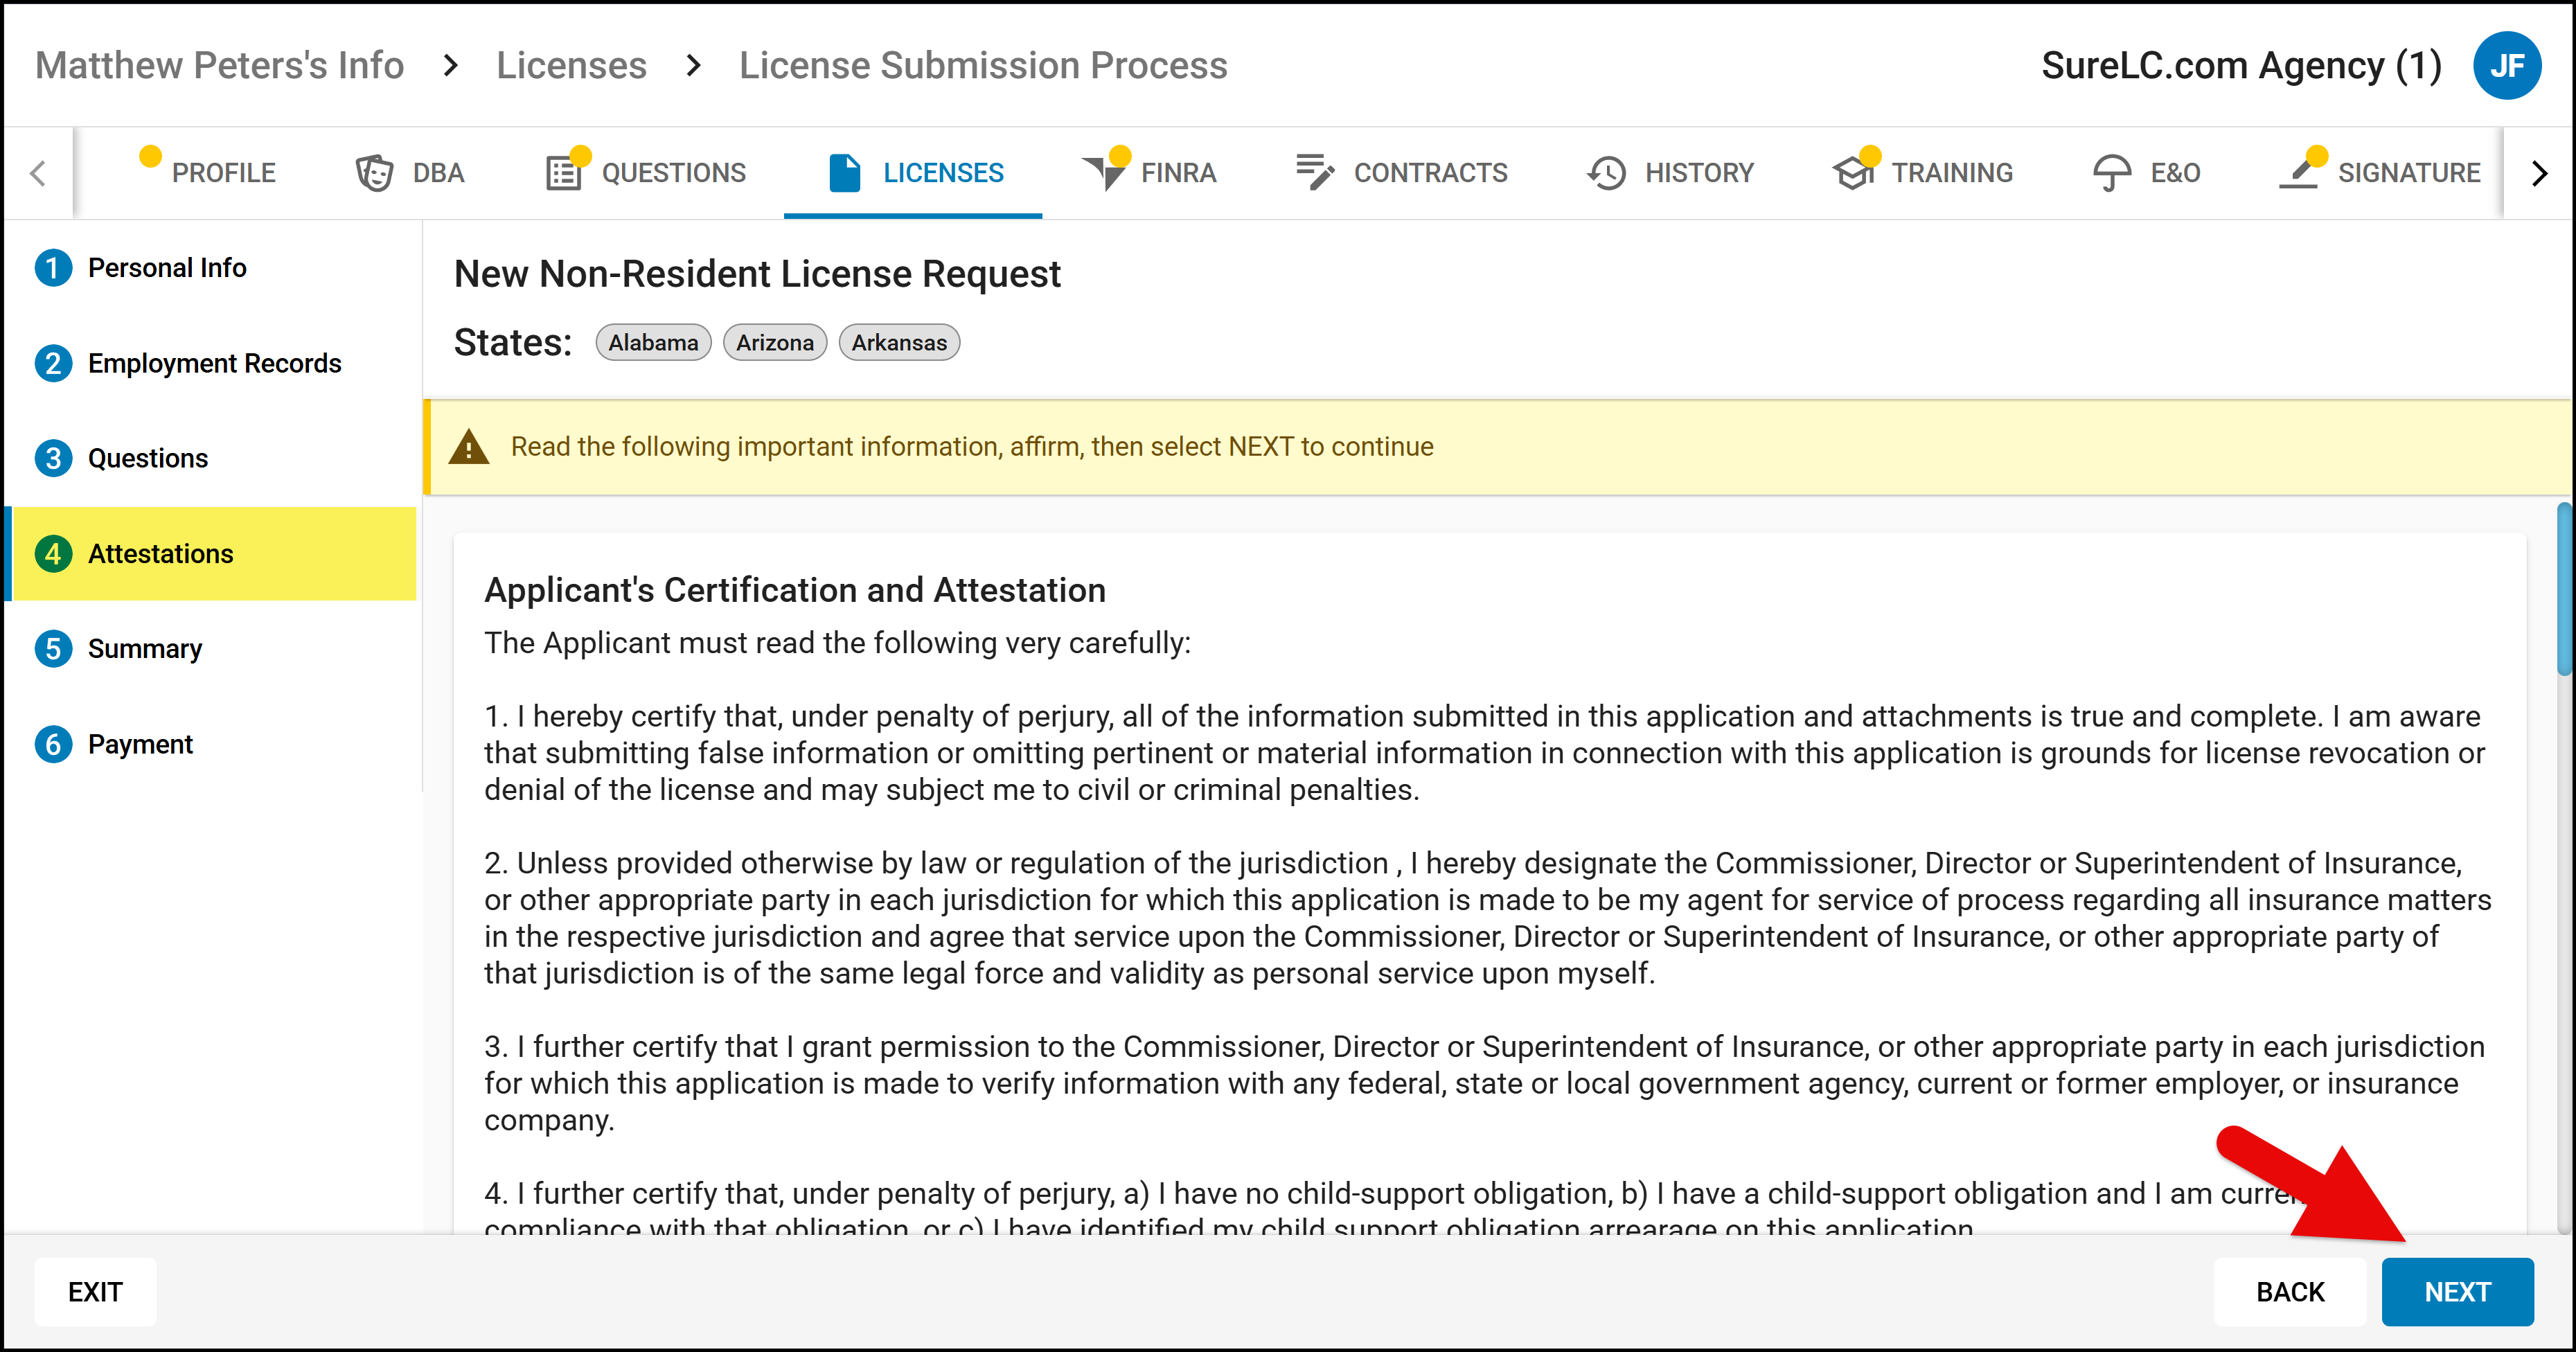The width and height of the screenshot is (2576, 1352).
Task: Open the PROFILE tab
Action: pyautogui.click(x=208, y=173)
